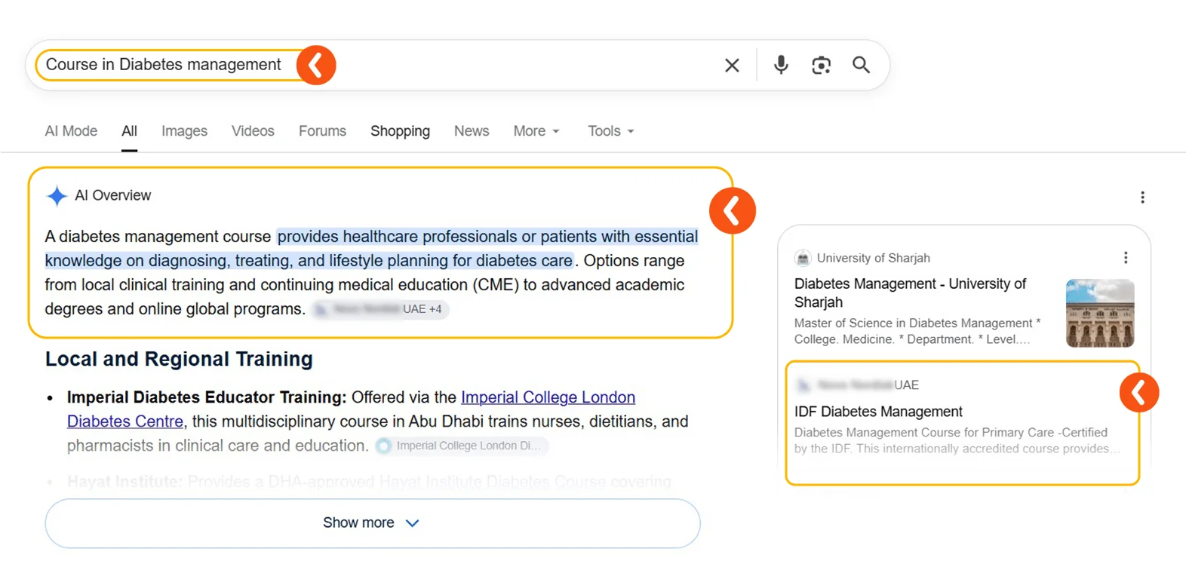The height and width of the screenshot is (570, 1186).
Task: Click the Imperial College London Di... source chip
Action: click(x=462, y=446)
